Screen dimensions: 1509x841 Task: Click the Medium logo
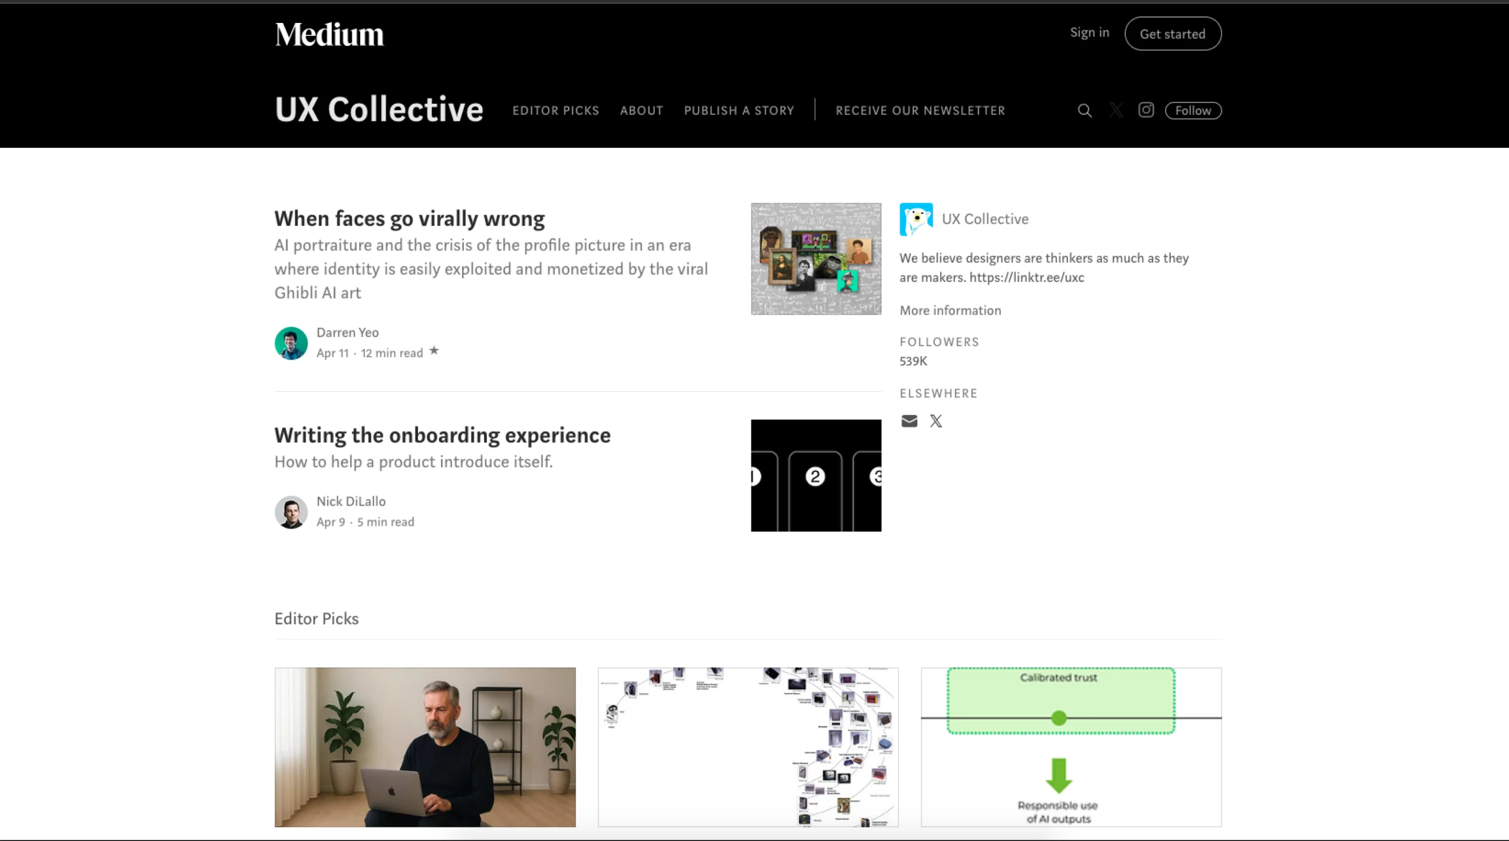329,34
